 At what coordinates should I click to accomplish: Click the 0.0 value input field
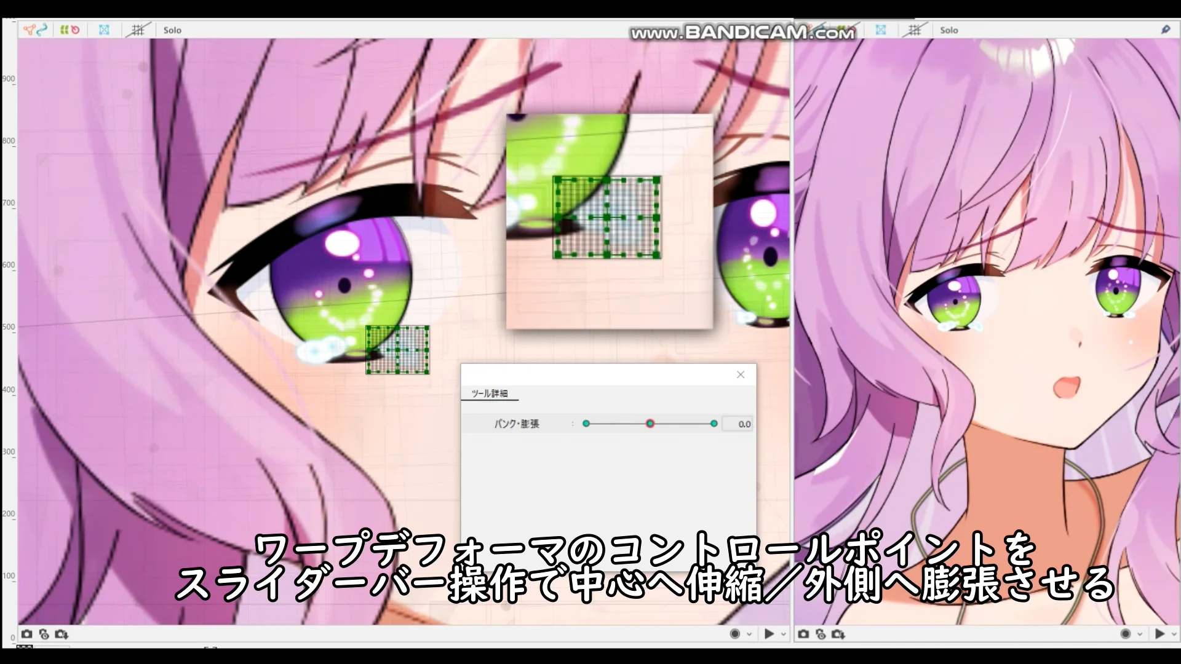737,424
